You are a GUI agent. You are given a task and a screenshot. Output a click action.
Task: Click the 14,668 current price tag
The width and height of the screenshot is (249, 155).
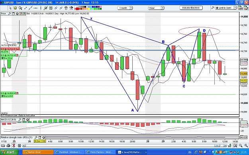click(x=244, y=74)
